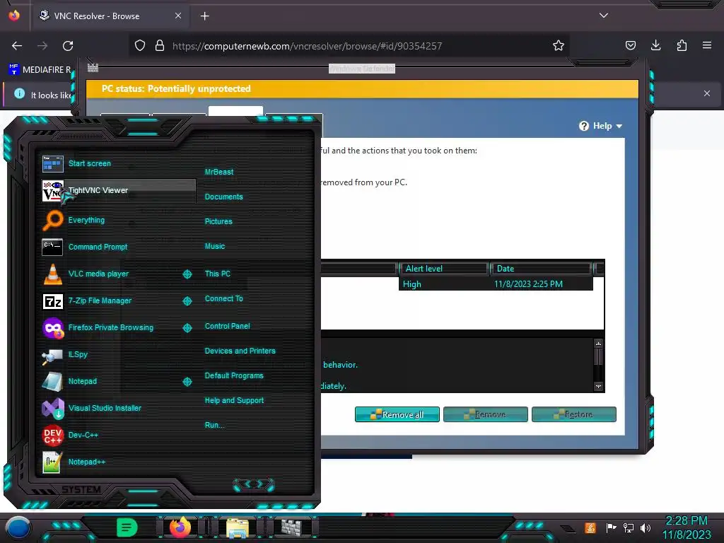Screen dimensions: 724x543
Task: Open Action Center flag tray icon
Action: click(611, 527)
